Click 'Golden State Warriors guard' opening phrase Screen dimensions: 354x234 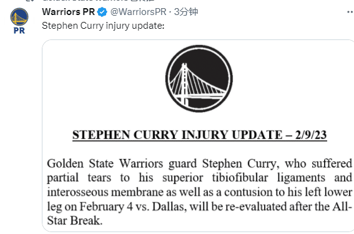(122, 163)
